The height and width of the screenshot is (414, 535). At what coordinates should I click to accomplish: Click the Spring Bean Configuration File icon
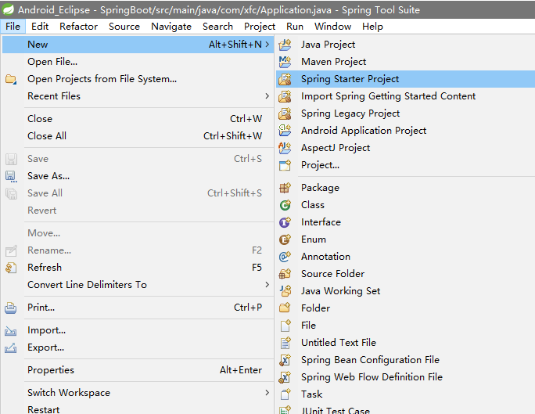point(285,360)
